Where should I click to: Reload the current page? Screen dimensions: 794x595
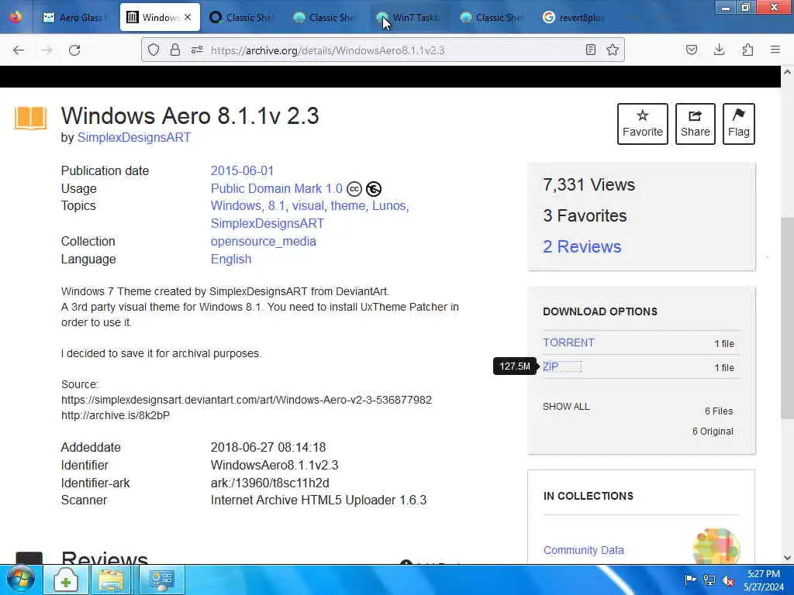[x=74, y=50]
